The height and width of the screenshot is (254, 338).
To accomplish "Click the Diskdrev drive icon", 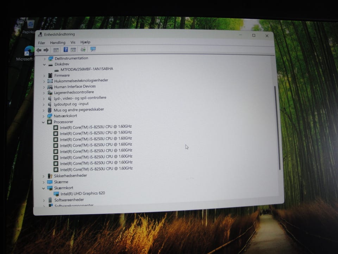I will [x=50, y=65].
